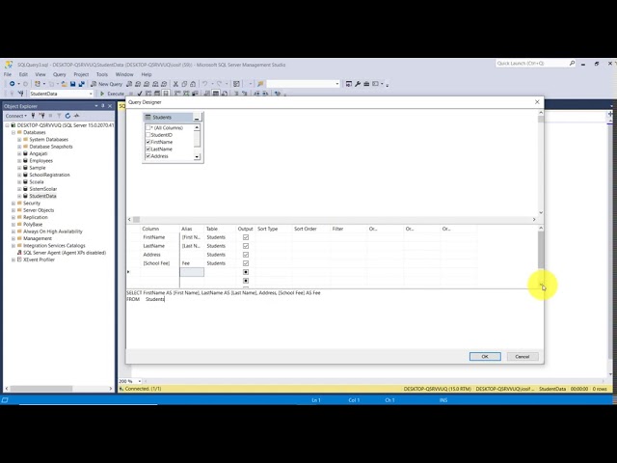Image resolution: width=617 pixels, height=463 pixels.
Task: Click the Toolbox icon in toolbar
Action: 366,84
